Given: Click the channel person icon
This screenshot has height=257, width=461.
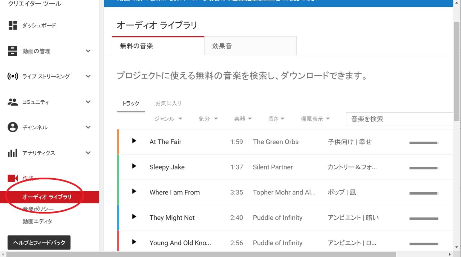Looking at the screenshot, I should pyautogui.click(x=13, y=127).
